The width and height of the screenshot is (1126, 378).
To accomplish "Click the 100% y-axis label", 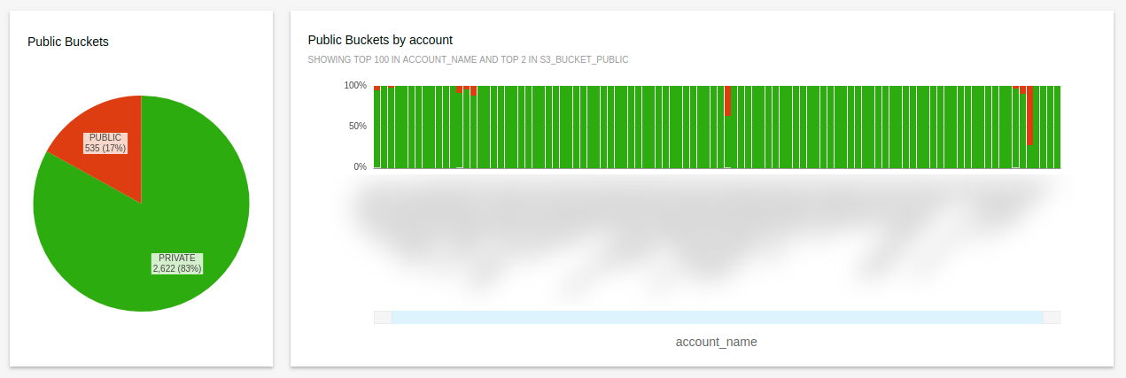I will [x=354, y=85].
